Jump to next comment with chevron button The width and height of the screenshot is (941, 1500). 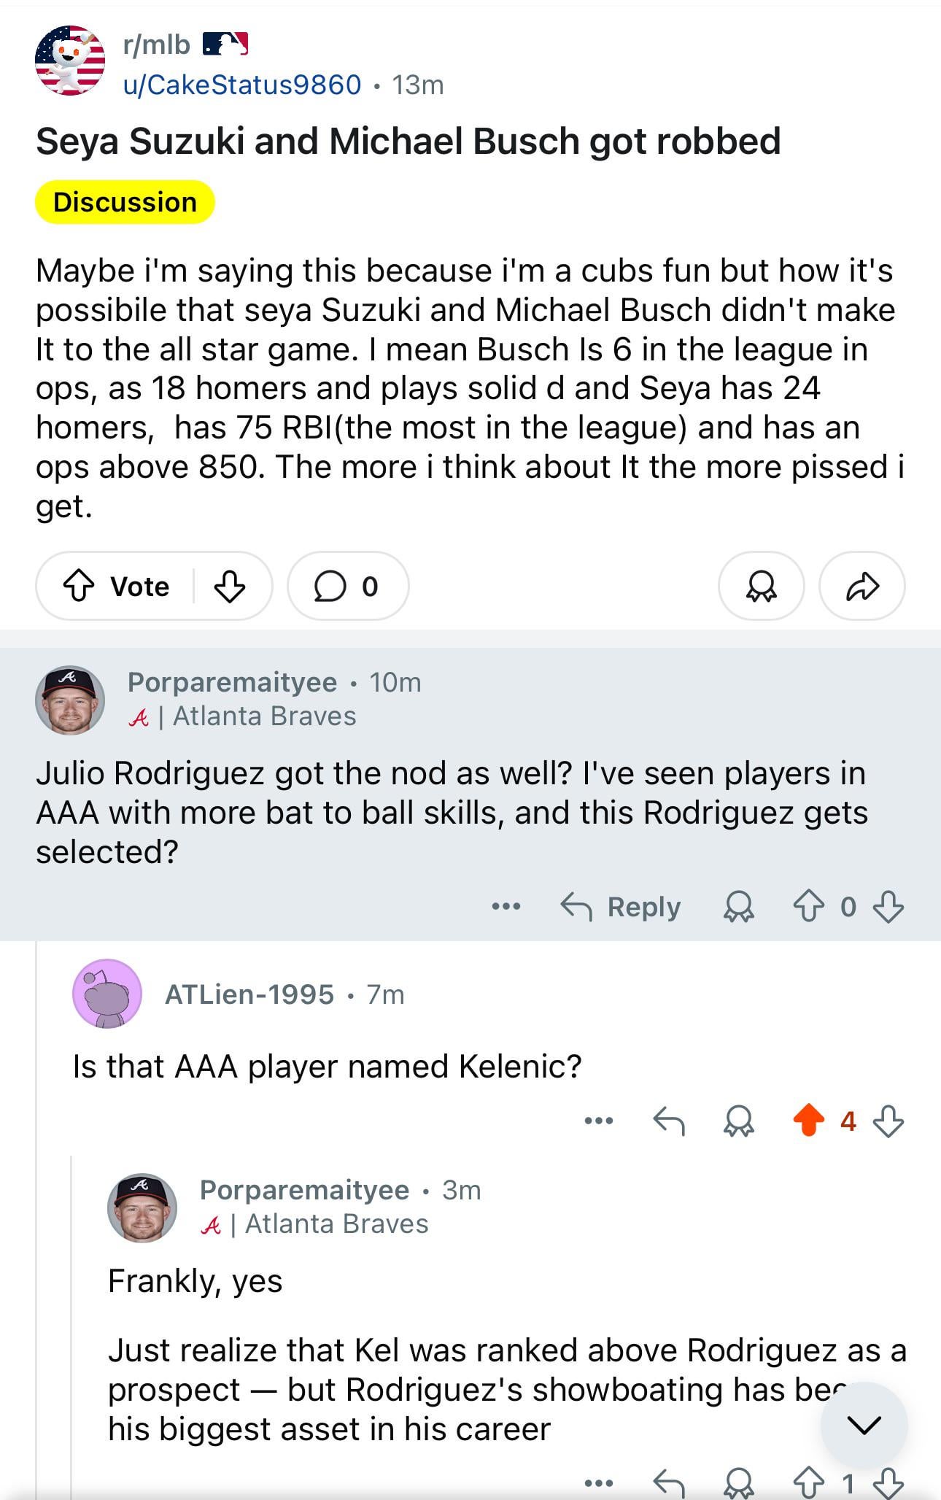click(x=864, y=1424)
